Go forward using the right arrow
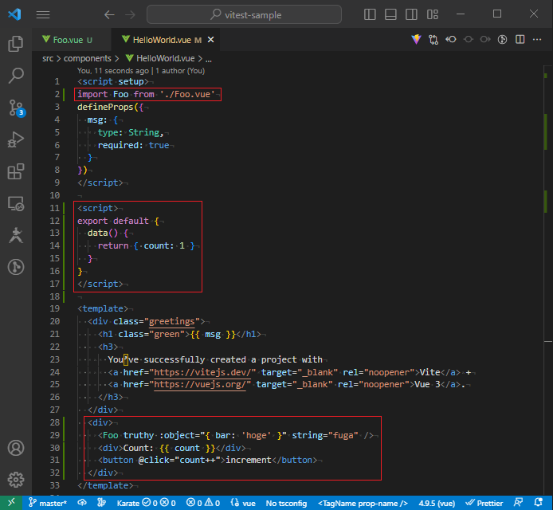Image resolution: width=553 pixels, height=510 pixels. point(130,14)
